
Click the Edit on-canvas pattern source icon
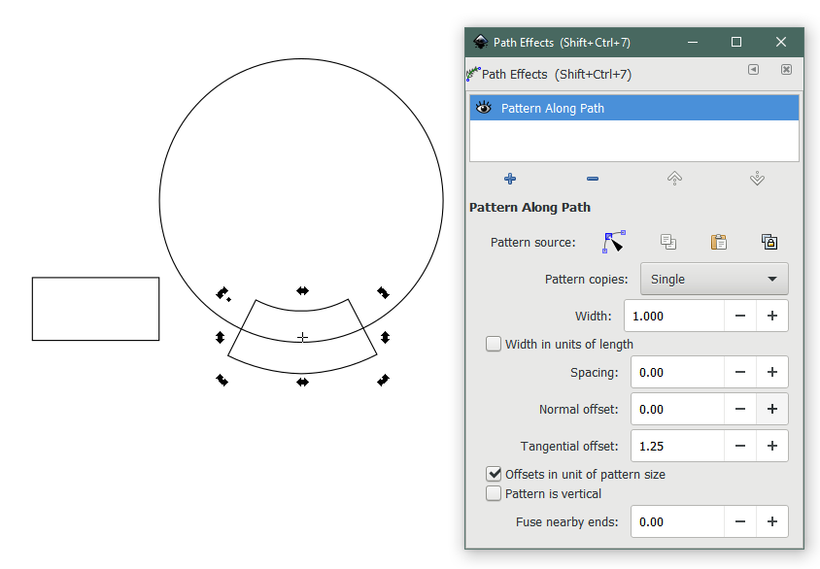(614, 242)
